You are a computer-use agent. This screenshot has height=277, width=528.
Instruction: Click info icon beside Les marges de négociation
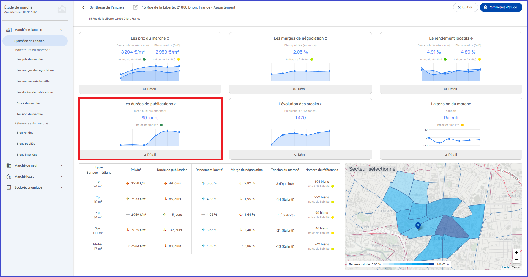click(326, 38)
